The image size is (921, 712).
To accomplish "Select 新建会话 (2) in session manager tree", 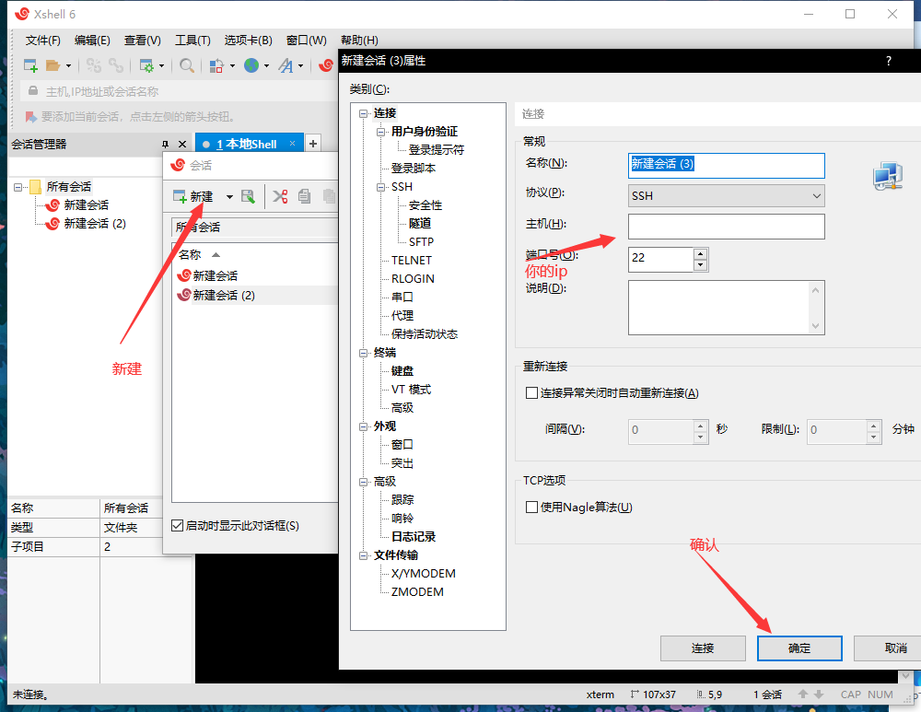I will [95, 223].
